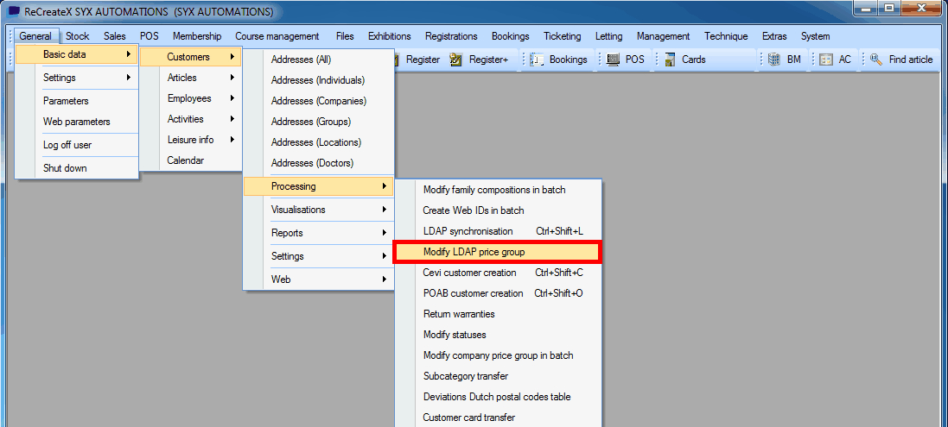Click Log off user
Viewport: 948px width, 427px height.
(67, 145)
